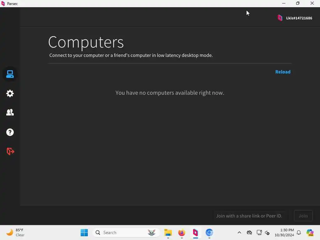320x240 pixels.
Task: Open the Copilot preview icon
Action: pos(310,232)
